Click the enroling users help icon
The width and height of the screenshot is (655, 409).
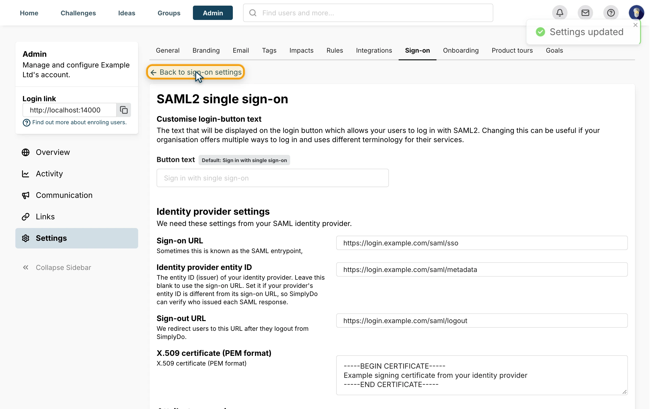[26, 122]
